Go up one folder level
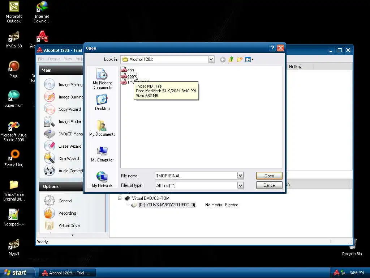 point(231,60)
